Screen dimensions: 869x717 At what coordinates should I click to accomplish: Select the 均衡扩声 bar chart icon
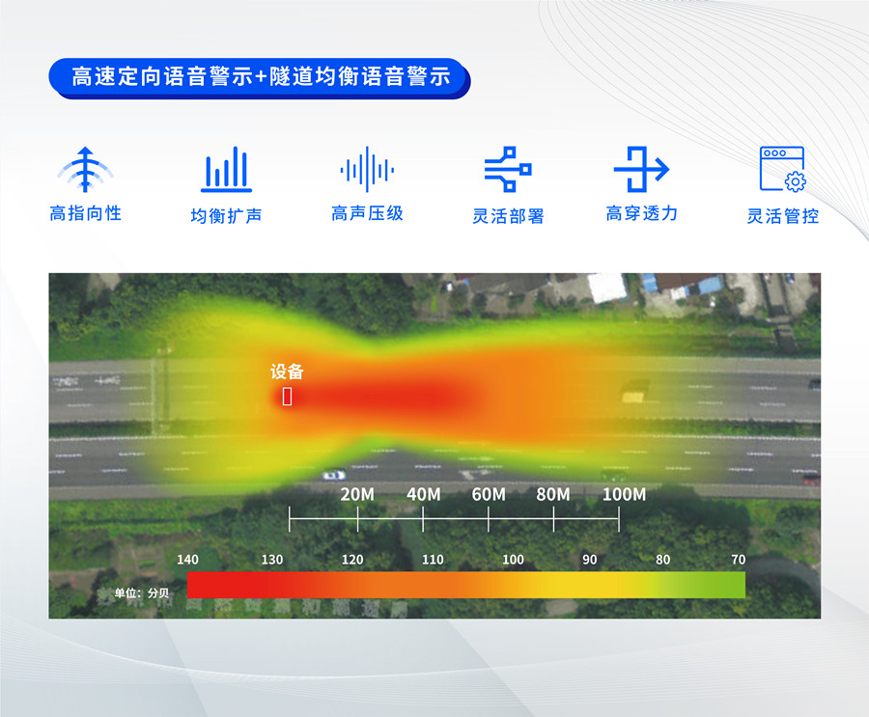pyautogui.click(x=226, y=170)
